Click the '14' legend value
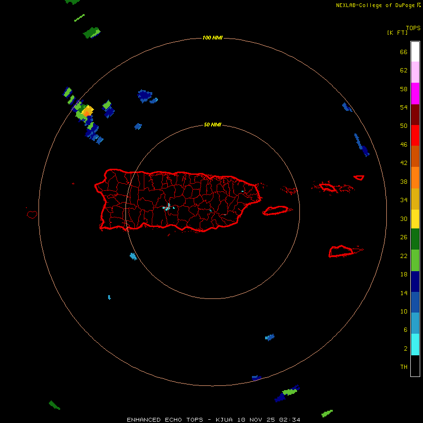 (404, 293)
